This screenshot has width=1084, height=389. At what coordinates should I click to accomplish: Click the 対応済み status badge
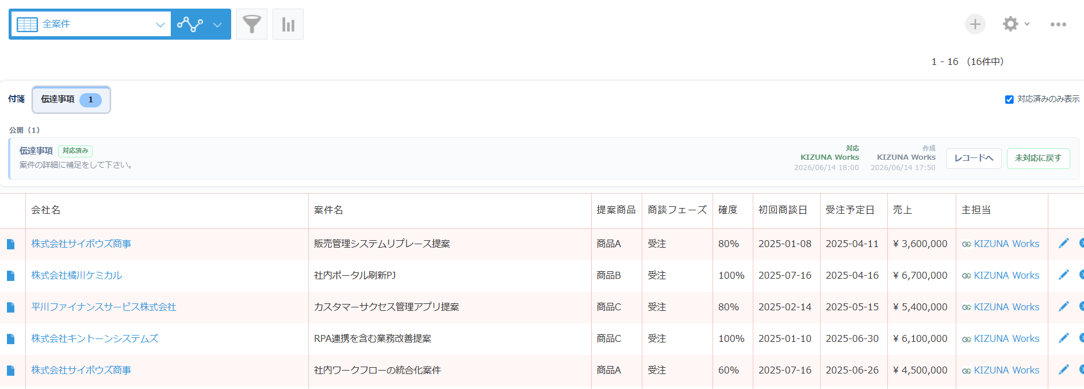point(75,151)
